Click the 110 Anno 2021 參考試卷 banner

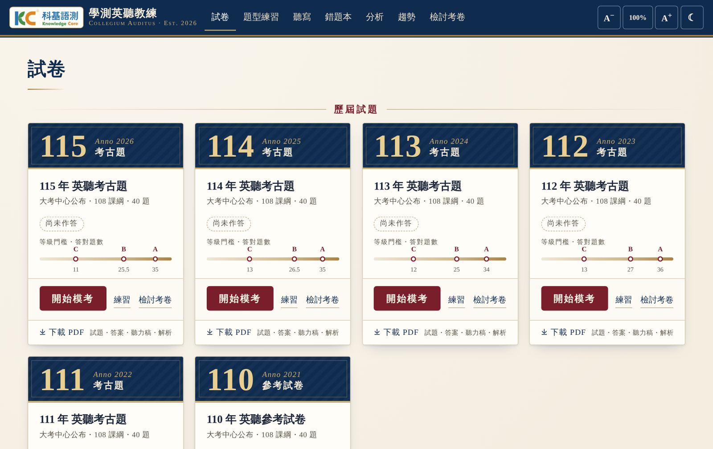(273, 379)
